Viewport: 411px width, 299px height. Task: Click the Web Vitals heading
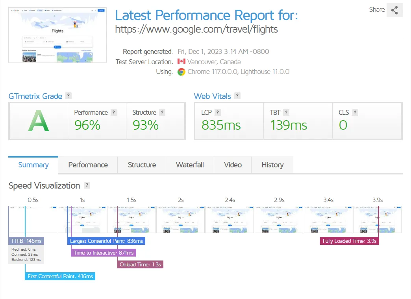coord(212,96)
